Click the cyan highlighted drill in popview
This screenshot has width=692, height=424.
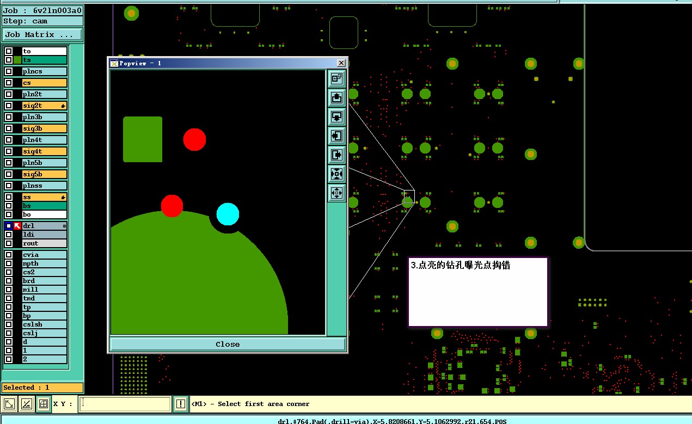pyautogui.click(x=228, y=214)
